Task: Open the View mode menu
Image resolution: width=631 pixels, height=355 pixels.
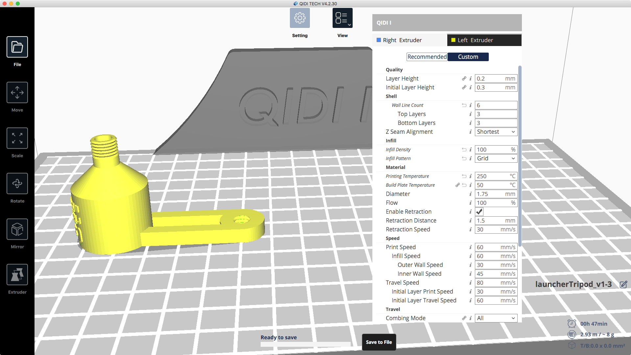Action: tap(342, 18)
